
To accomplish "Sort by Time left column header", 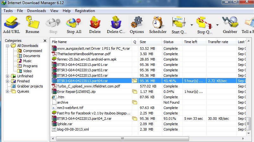I will coord(194,42).
